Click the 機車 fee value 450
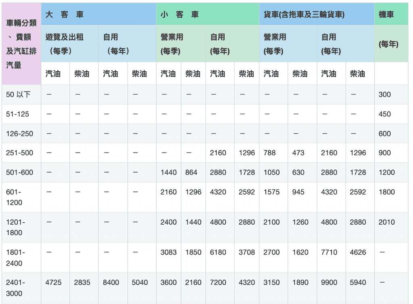 click(384, 114)
